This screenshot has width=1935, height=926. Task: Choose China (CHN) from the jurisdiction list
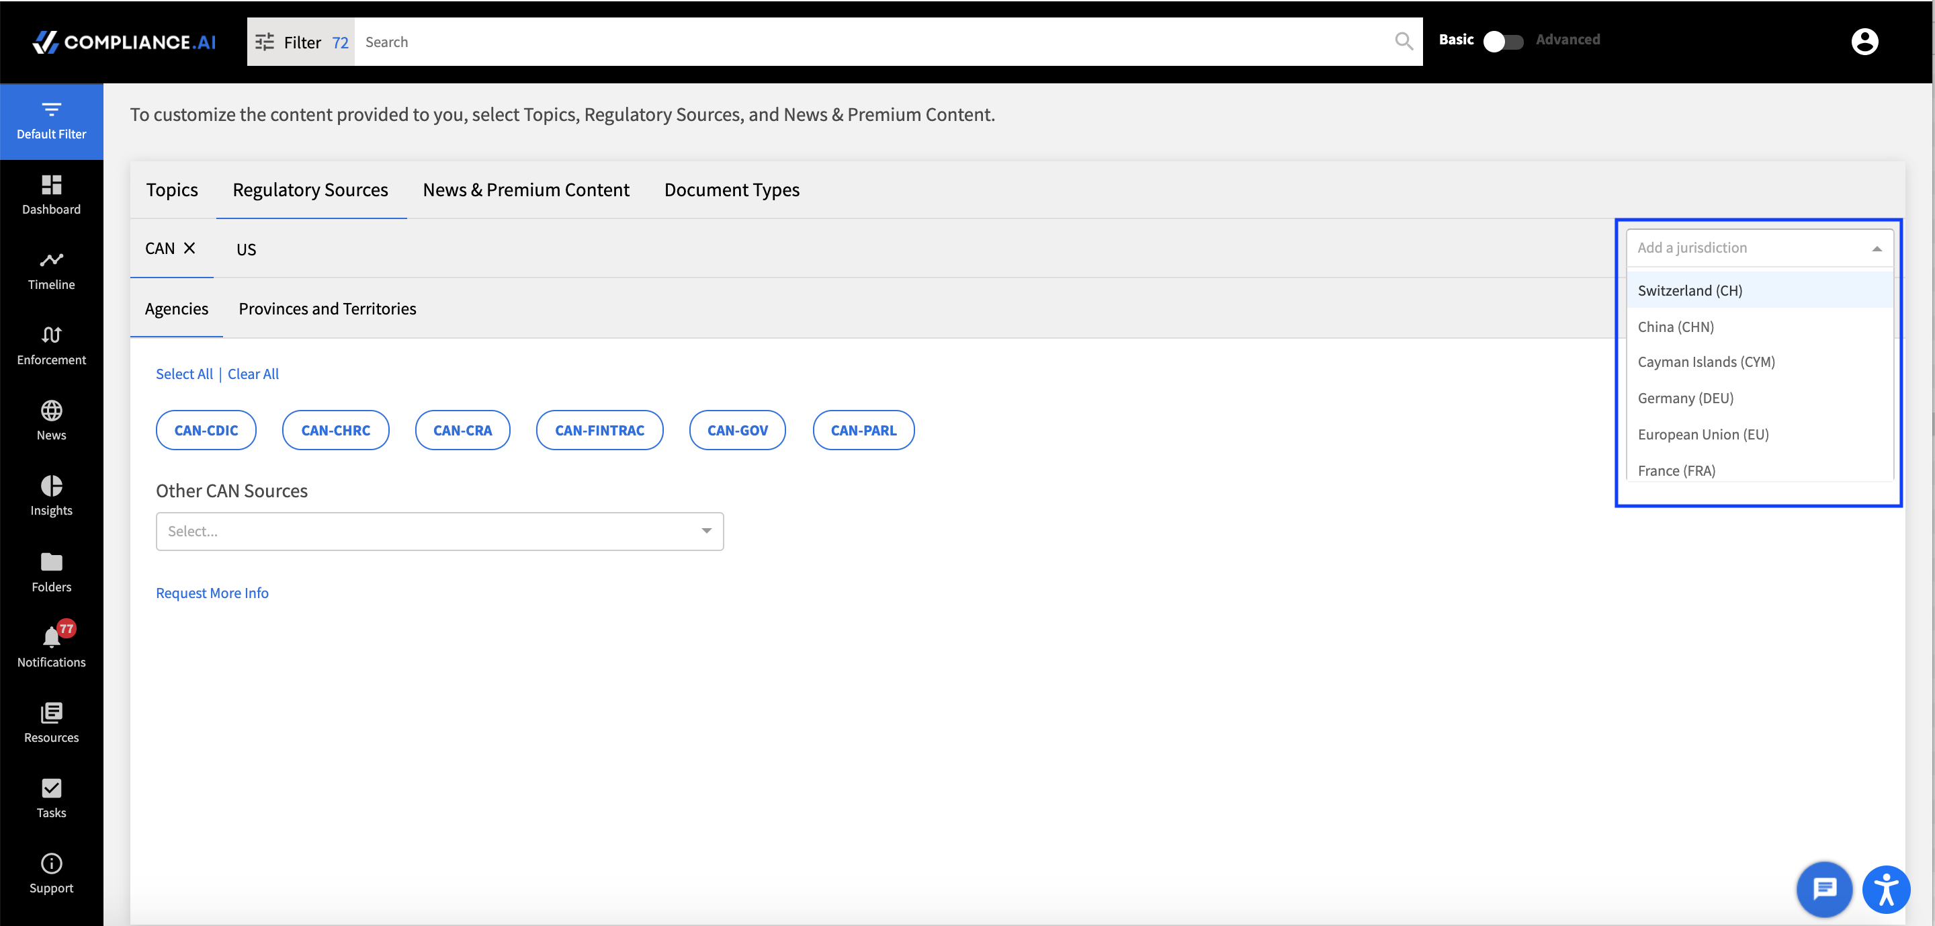point(1759,326)
